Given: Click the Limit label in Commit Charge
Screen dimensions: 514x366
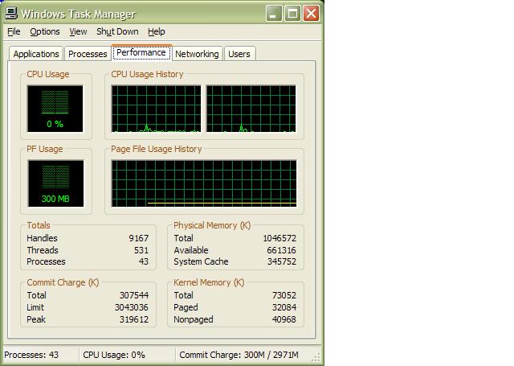Looking at the screenshot, I should coord(35,307).
